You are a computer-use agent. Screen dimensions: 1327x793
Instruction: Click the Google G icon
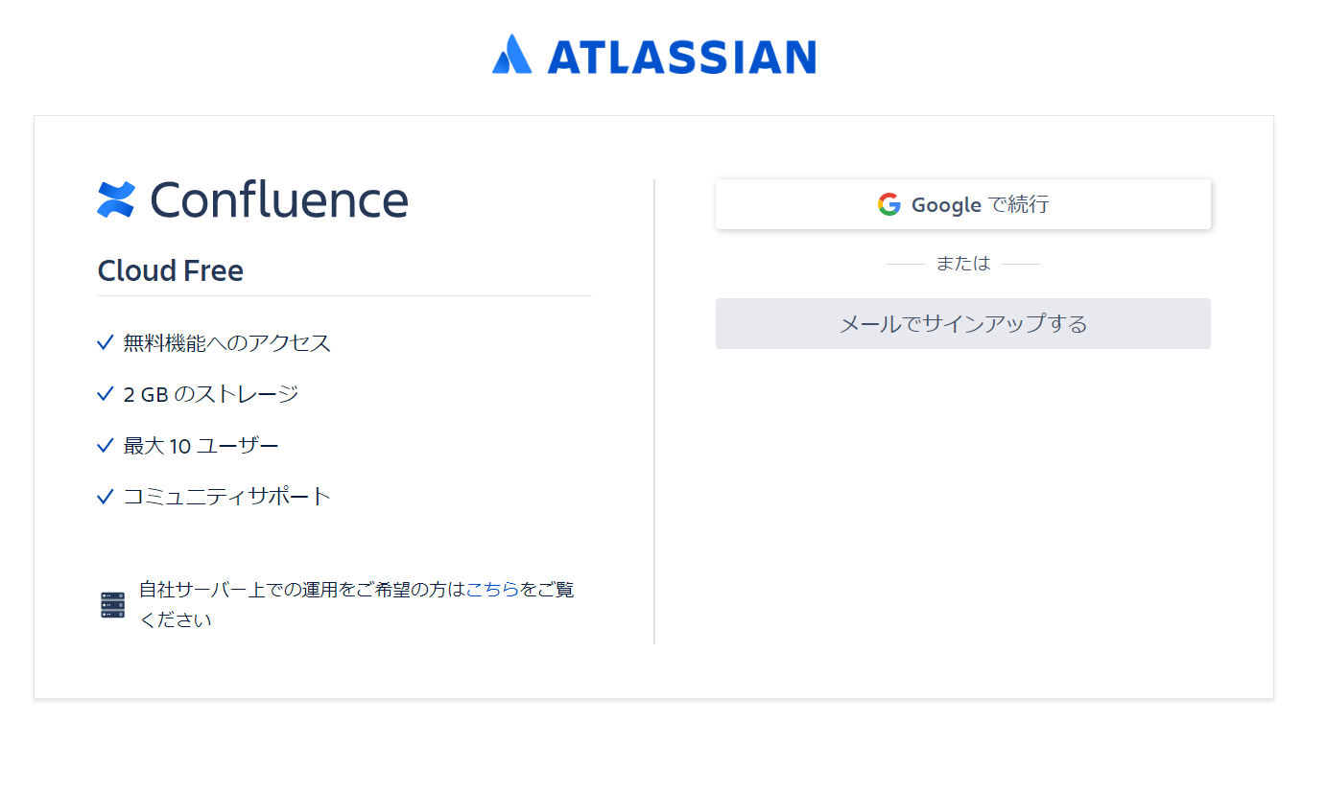click(x=889, y=204)
